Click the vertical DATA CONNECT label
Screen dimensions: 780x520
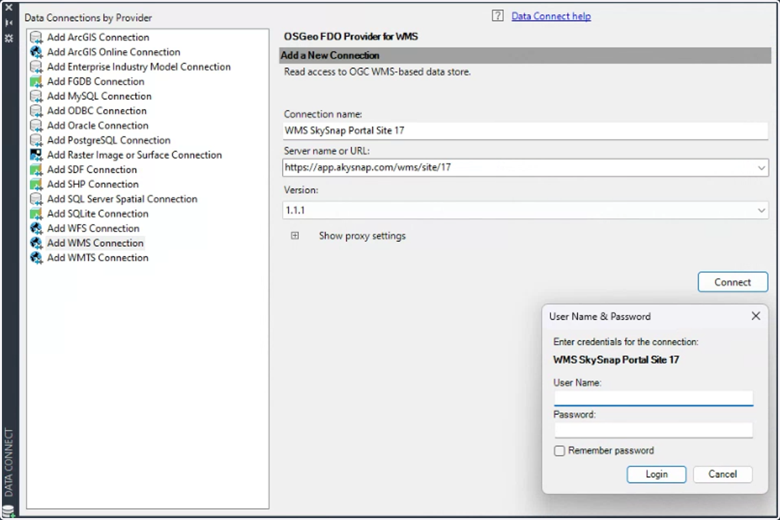coord(9,461)
